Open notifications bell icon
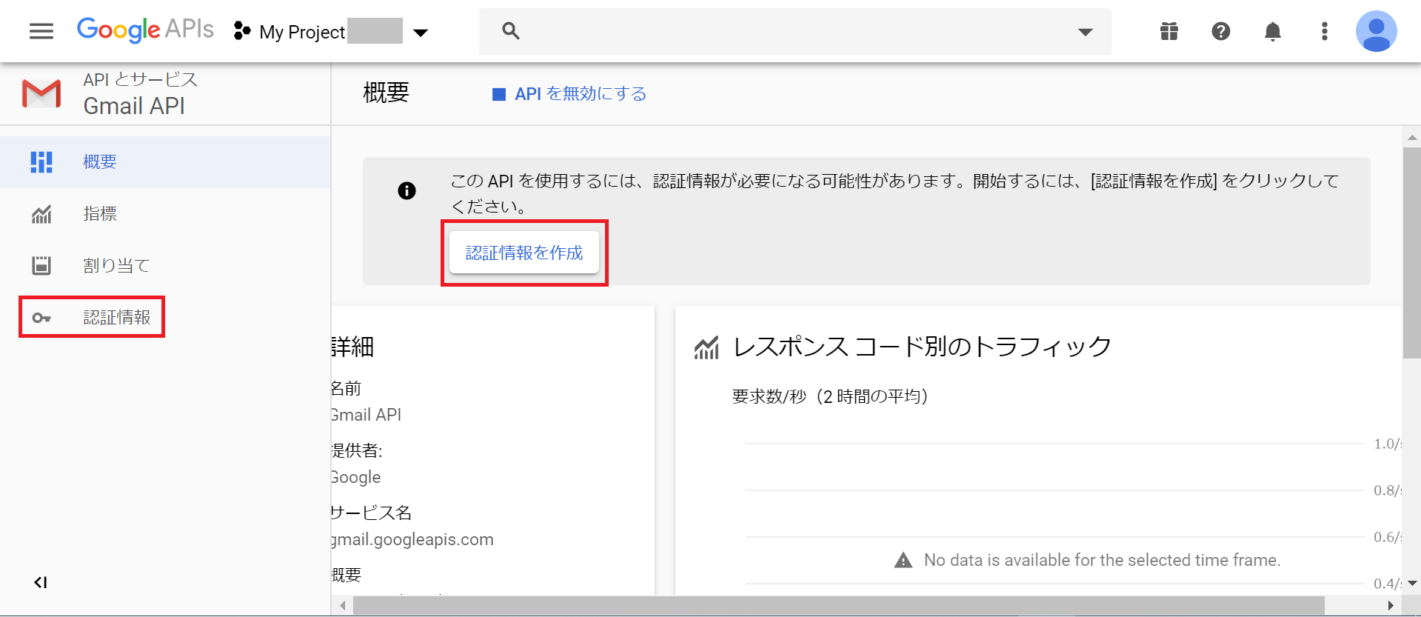Viewport: 1421px width, 617px height. [x=1273, y=31]
